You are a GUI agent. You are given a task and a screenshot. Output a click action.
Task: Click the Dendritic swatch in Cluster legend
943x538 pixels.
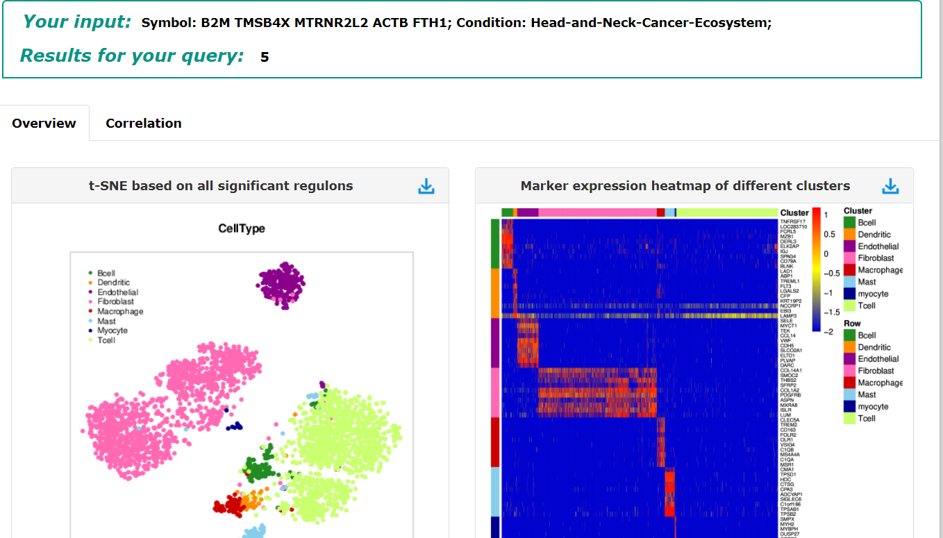click(x=849, y=234)
